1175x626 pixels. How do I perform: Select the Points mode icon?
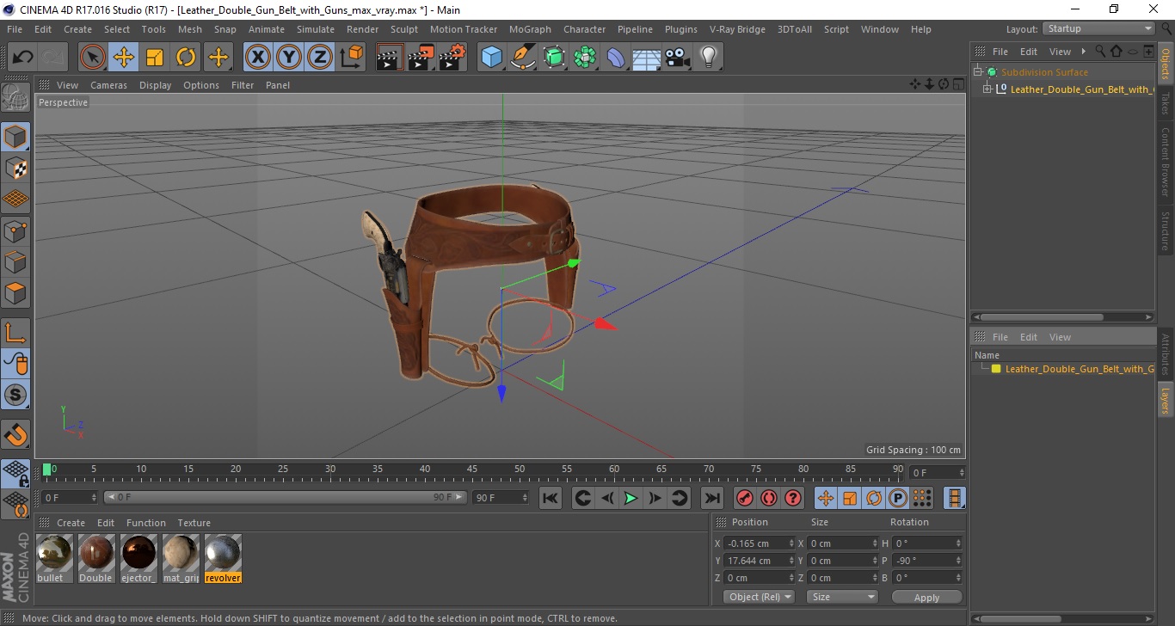click(x=15, y=230)
